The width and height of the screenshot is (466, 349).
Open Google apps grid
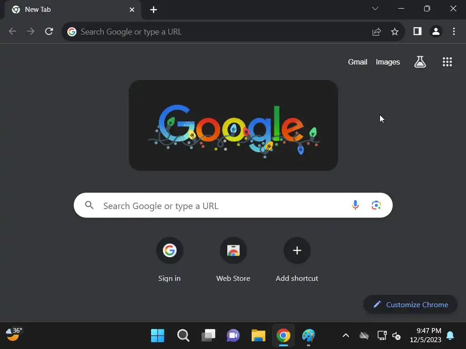[447, 62]
